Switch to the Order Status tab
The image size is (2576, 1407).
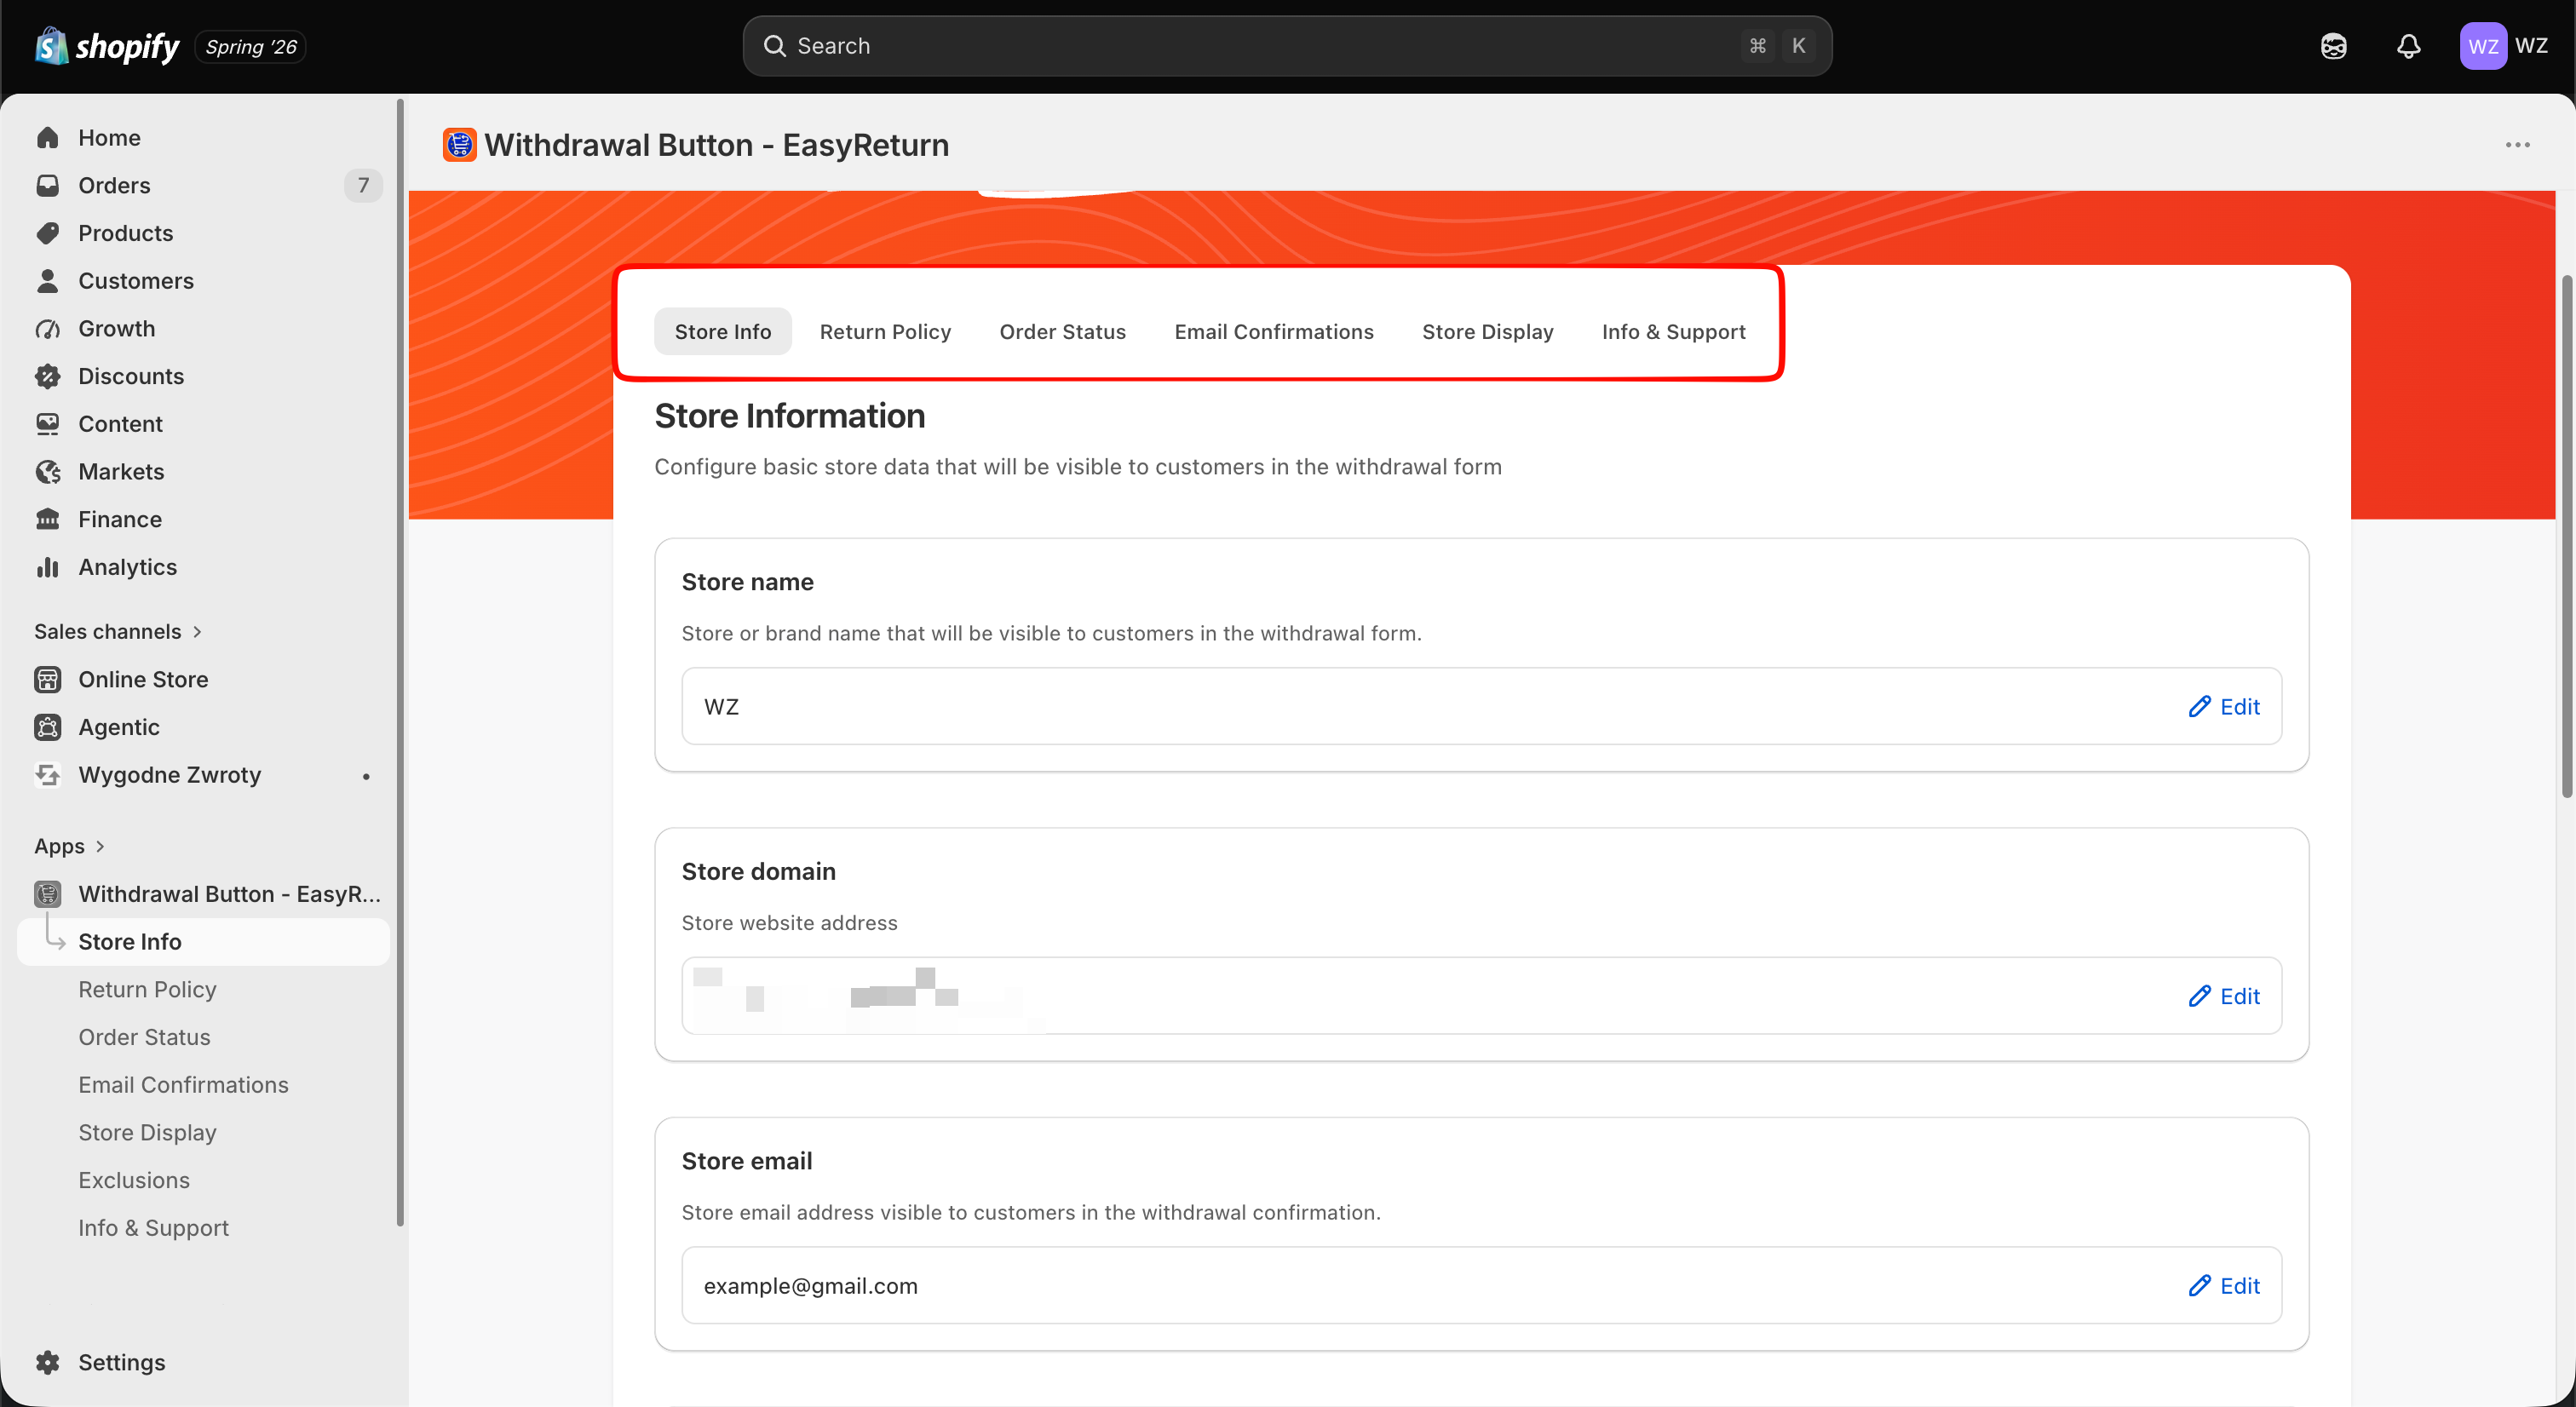point(1063,332)
